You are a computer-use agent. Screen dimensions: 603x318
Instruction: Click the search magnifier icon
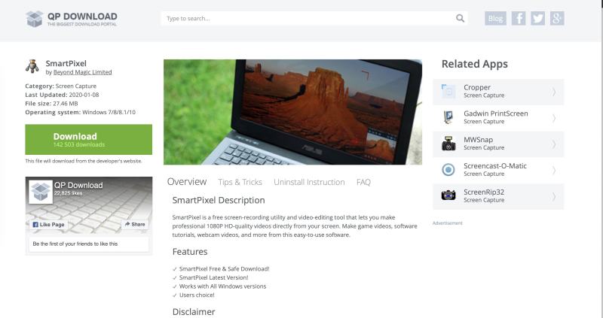(x=460, y=18)
